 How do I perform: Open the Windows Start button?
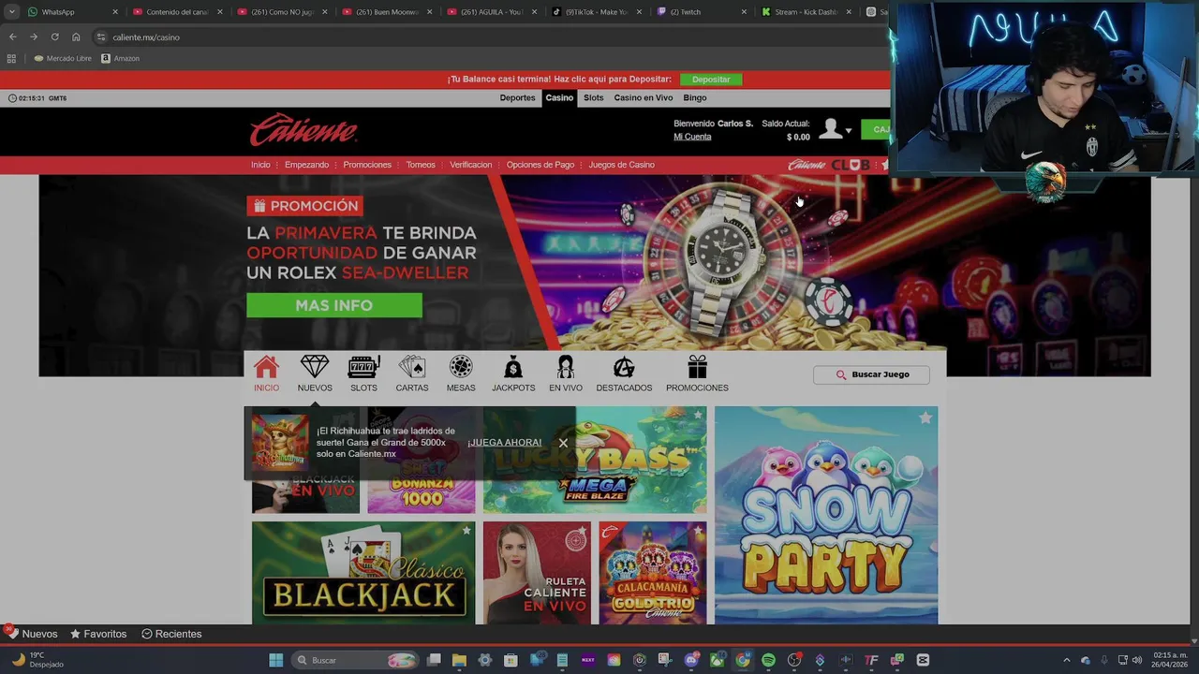[x=276, y=660]
